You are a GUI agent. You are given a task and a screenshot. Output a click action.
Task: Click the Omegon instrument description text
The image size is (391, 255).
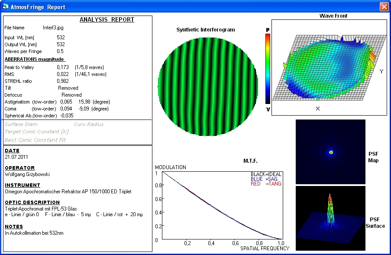pyautogui.click(x=68, y=192)
